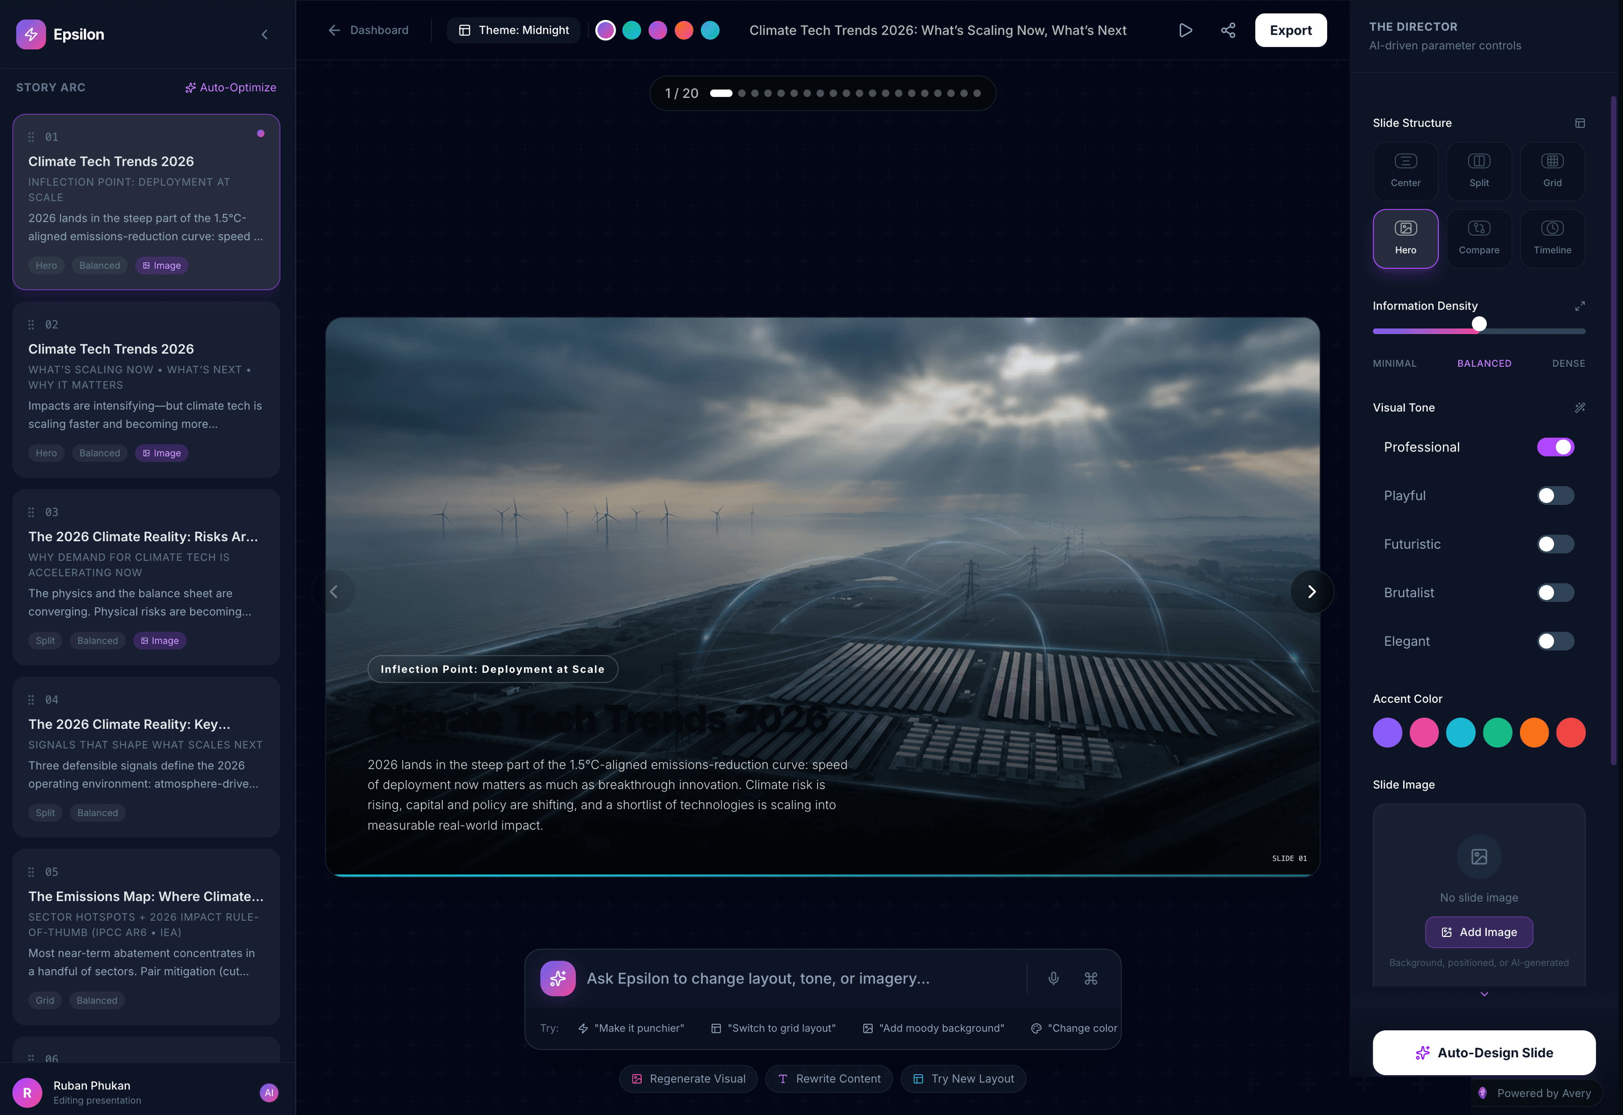This screenshot has width=1623, height=1115.
Task: Select the Compare slide structure icon
Action: coord(1478,238)
